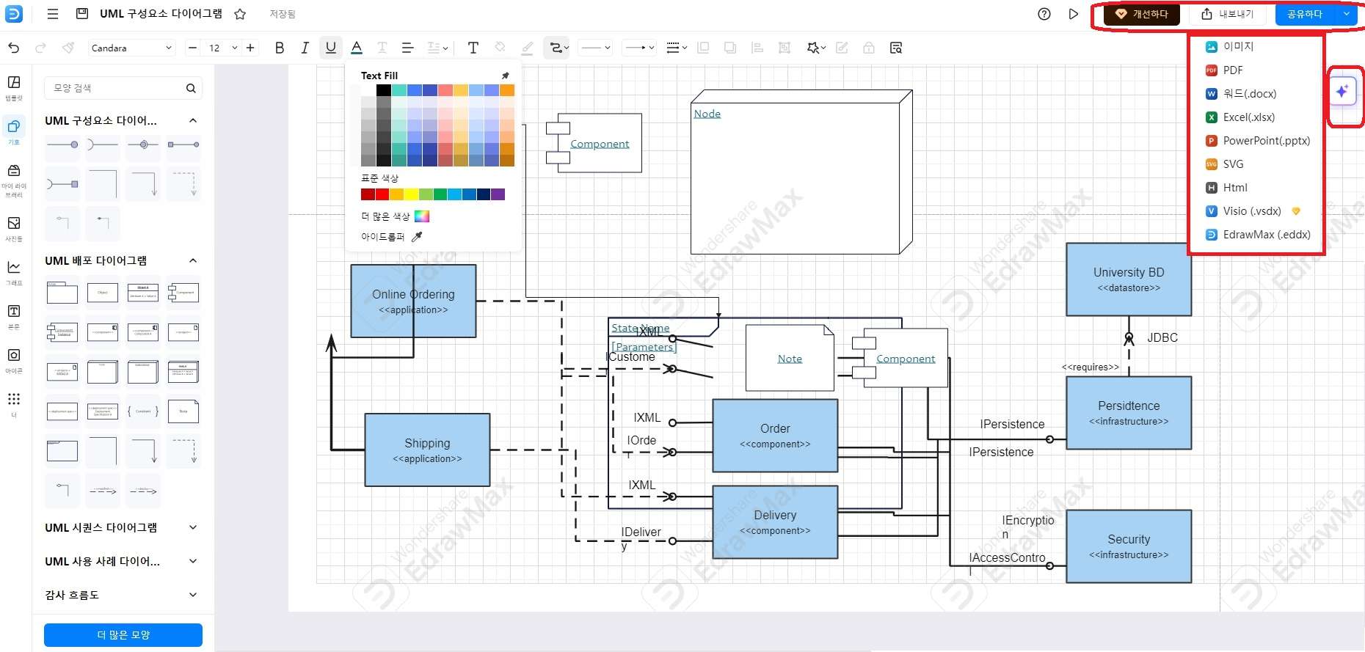Open the symbols sidebar panel
The width and height of the screenshot is (1365, 652).
pyautogui.click(x=14, y=131)
